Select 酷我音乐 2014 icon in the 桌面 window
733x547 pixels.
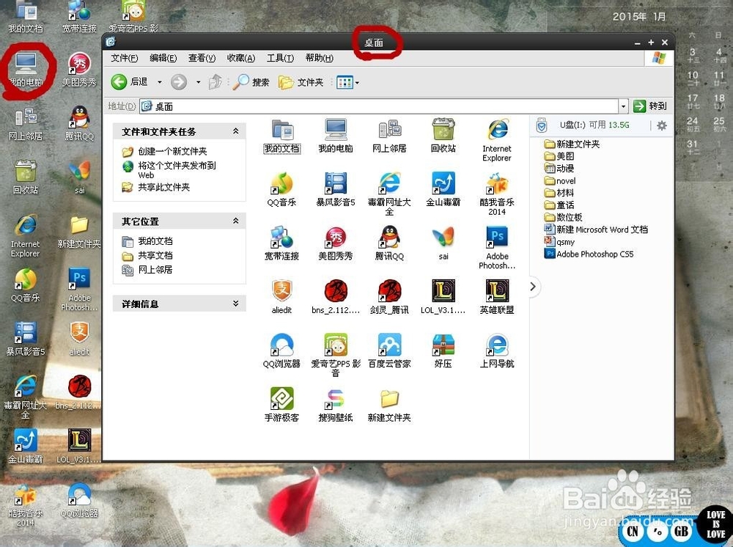[497, 194]
